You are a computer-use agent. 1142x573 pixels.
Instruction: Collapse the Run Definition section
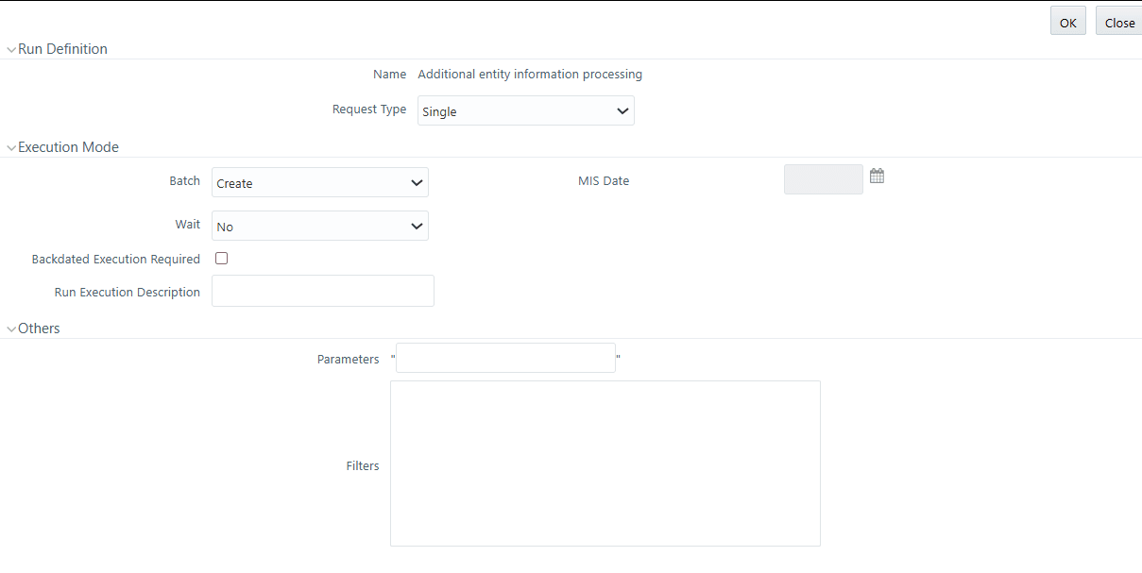click(x=11, y=49)
